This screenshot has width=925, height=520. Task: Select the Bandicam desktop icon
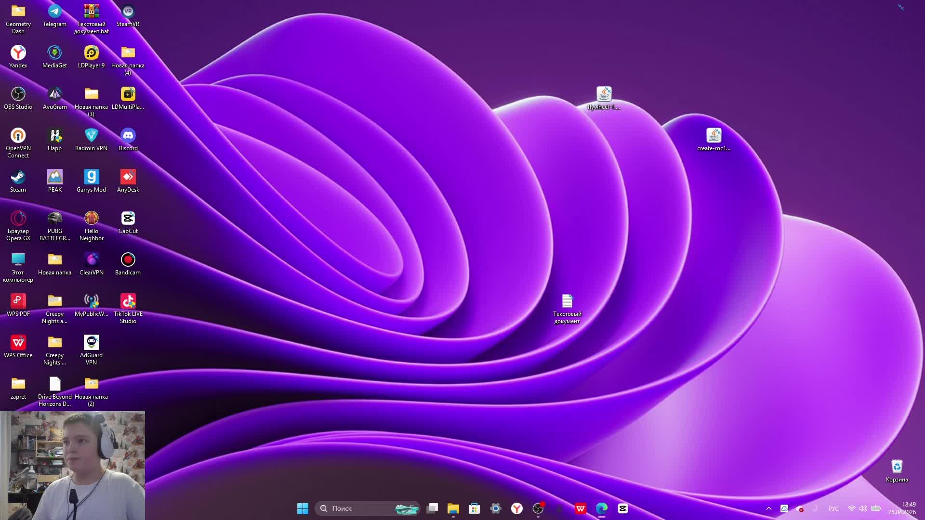[128, 260]
